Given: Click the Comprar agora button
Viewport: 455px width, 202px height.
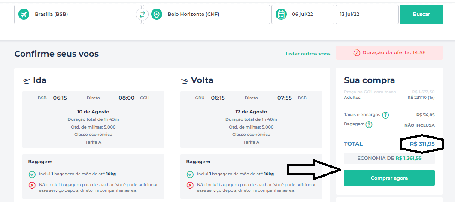Looking at the screenshot, I should tap(389, 178).
